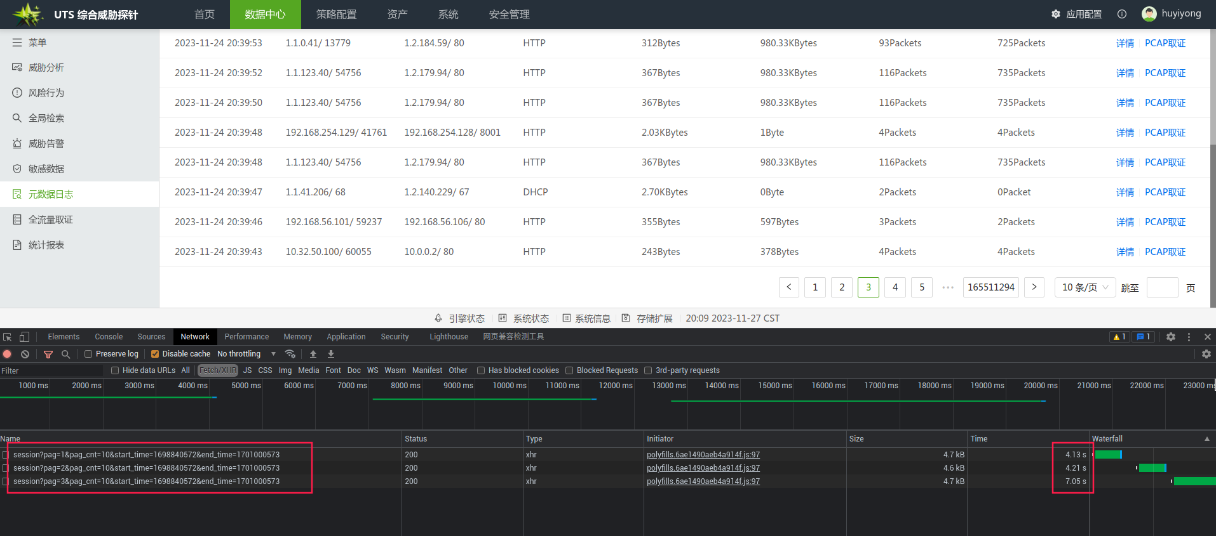Sort by Waterfall column arrow
This screenshot has height=536, width=1216.
(x=1207, y=438)
